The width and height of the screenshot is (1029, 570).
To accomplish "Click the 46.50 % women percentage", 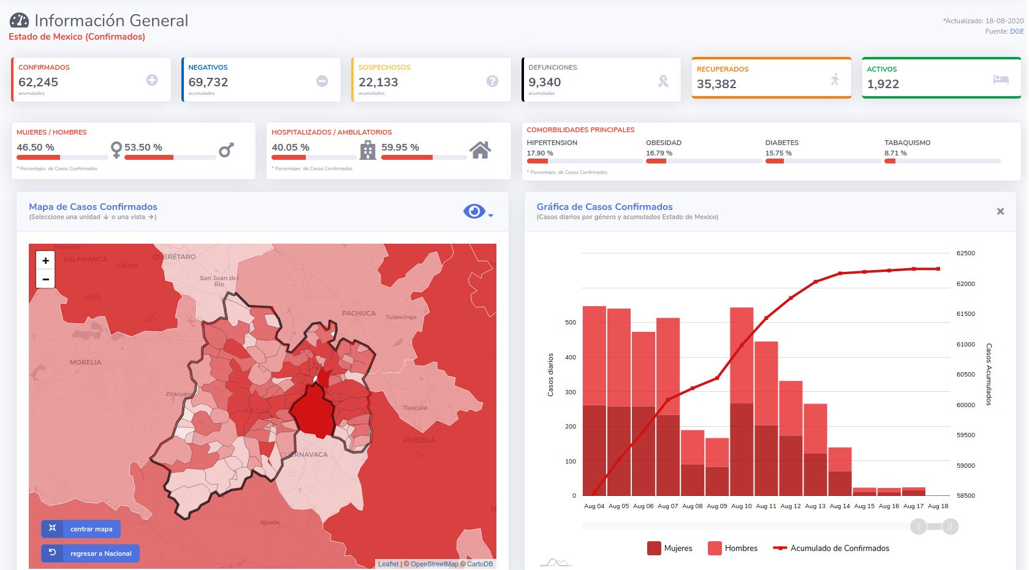I will pyautogui.click(x=36, y=148).
